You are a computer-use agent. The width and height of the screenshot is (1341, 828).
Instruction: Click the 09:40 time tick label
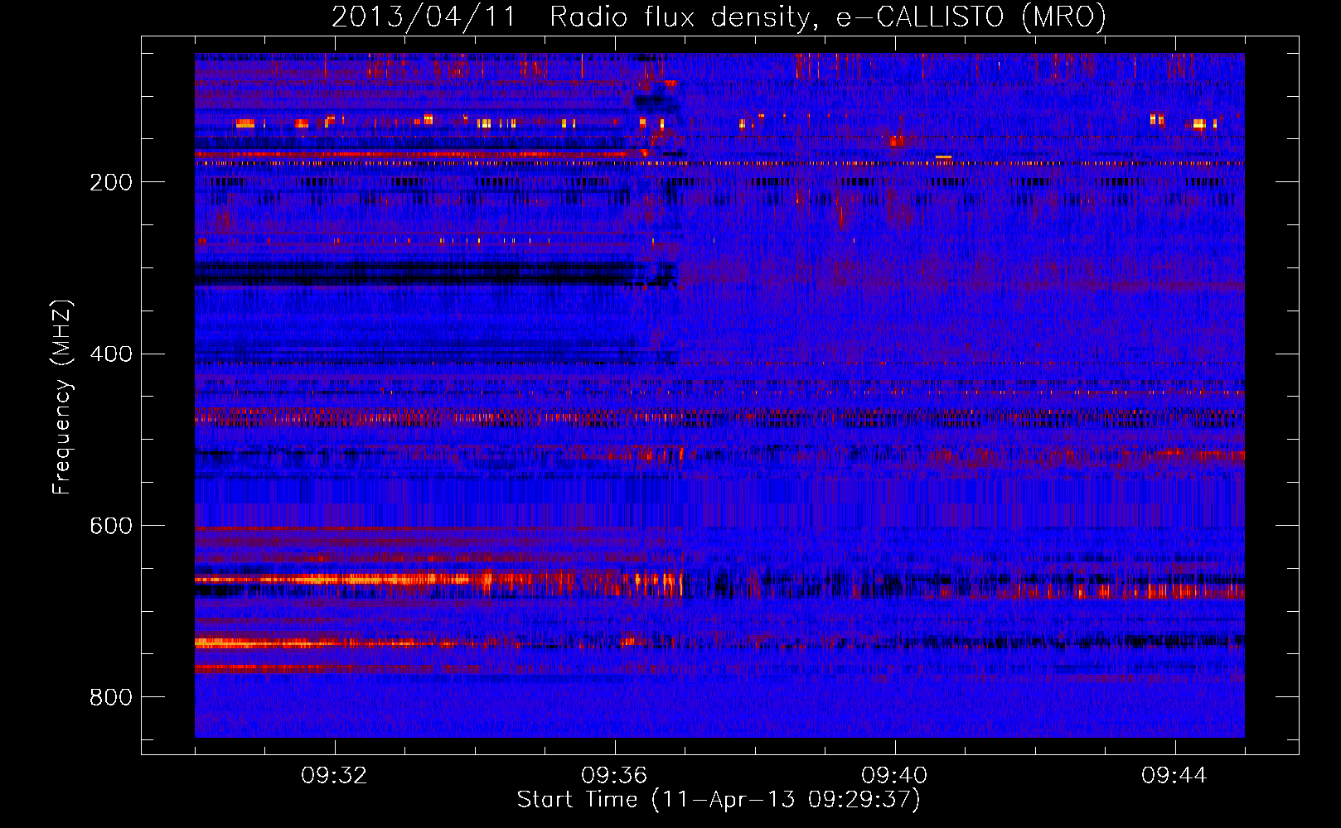coord(894,776)
